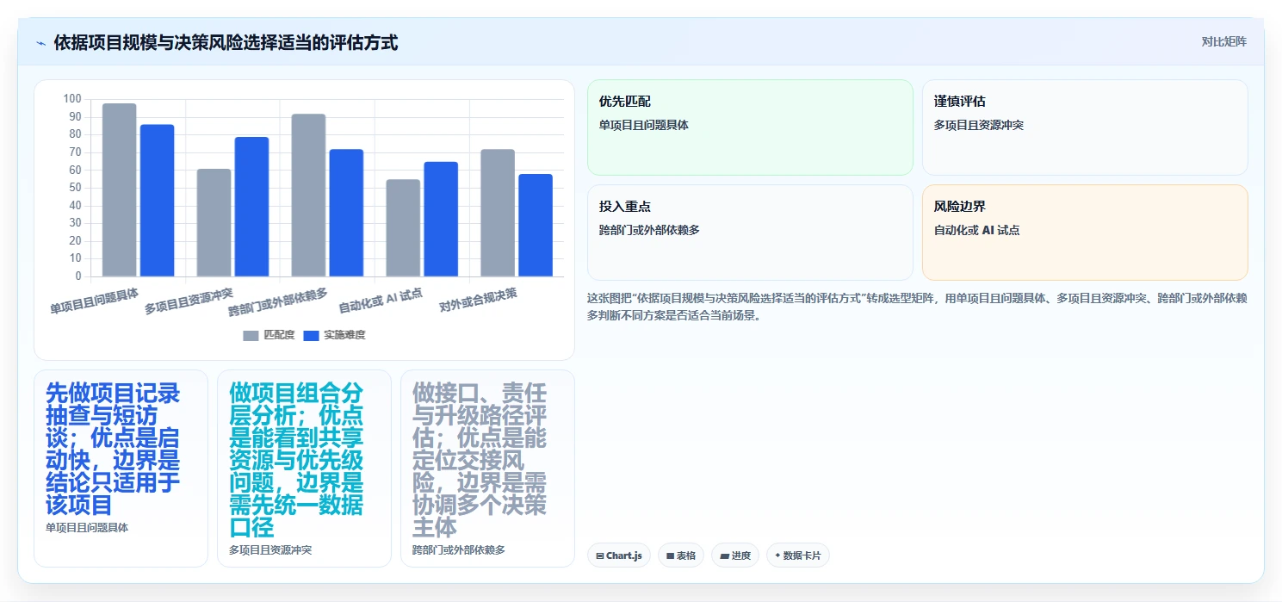This screenshot has width=1282, height=602.
Task: Toggle the 匹配度 legend gray swatch
Action: 251,335
